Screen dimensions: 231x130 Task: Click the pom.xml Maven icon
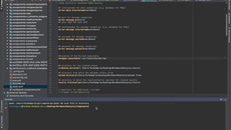[11, 81]
